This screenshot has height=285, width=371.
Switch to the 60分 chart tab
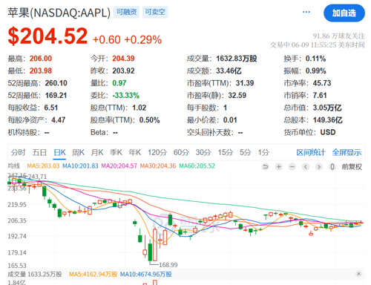pyautogui.click(x=181, y=152)
